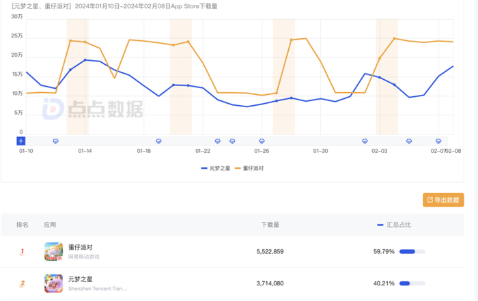Click the event marker near 02-05
The image size is (478, 301).
pyautogui.click(x=409, y=141)
